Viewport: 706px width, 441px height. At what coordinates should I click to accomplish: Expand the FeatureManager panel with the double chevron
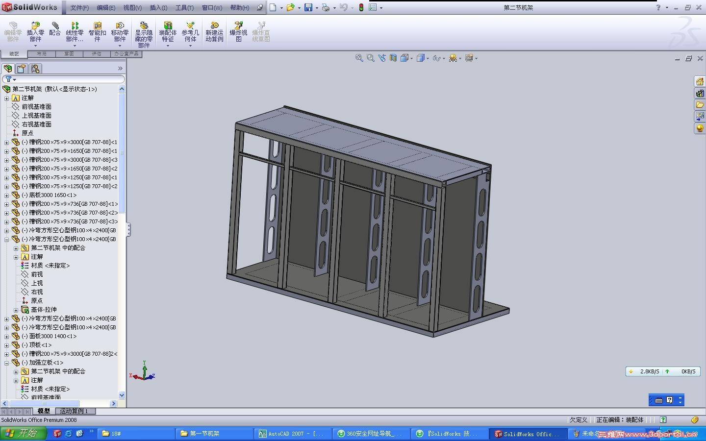[x=120, y=69]
